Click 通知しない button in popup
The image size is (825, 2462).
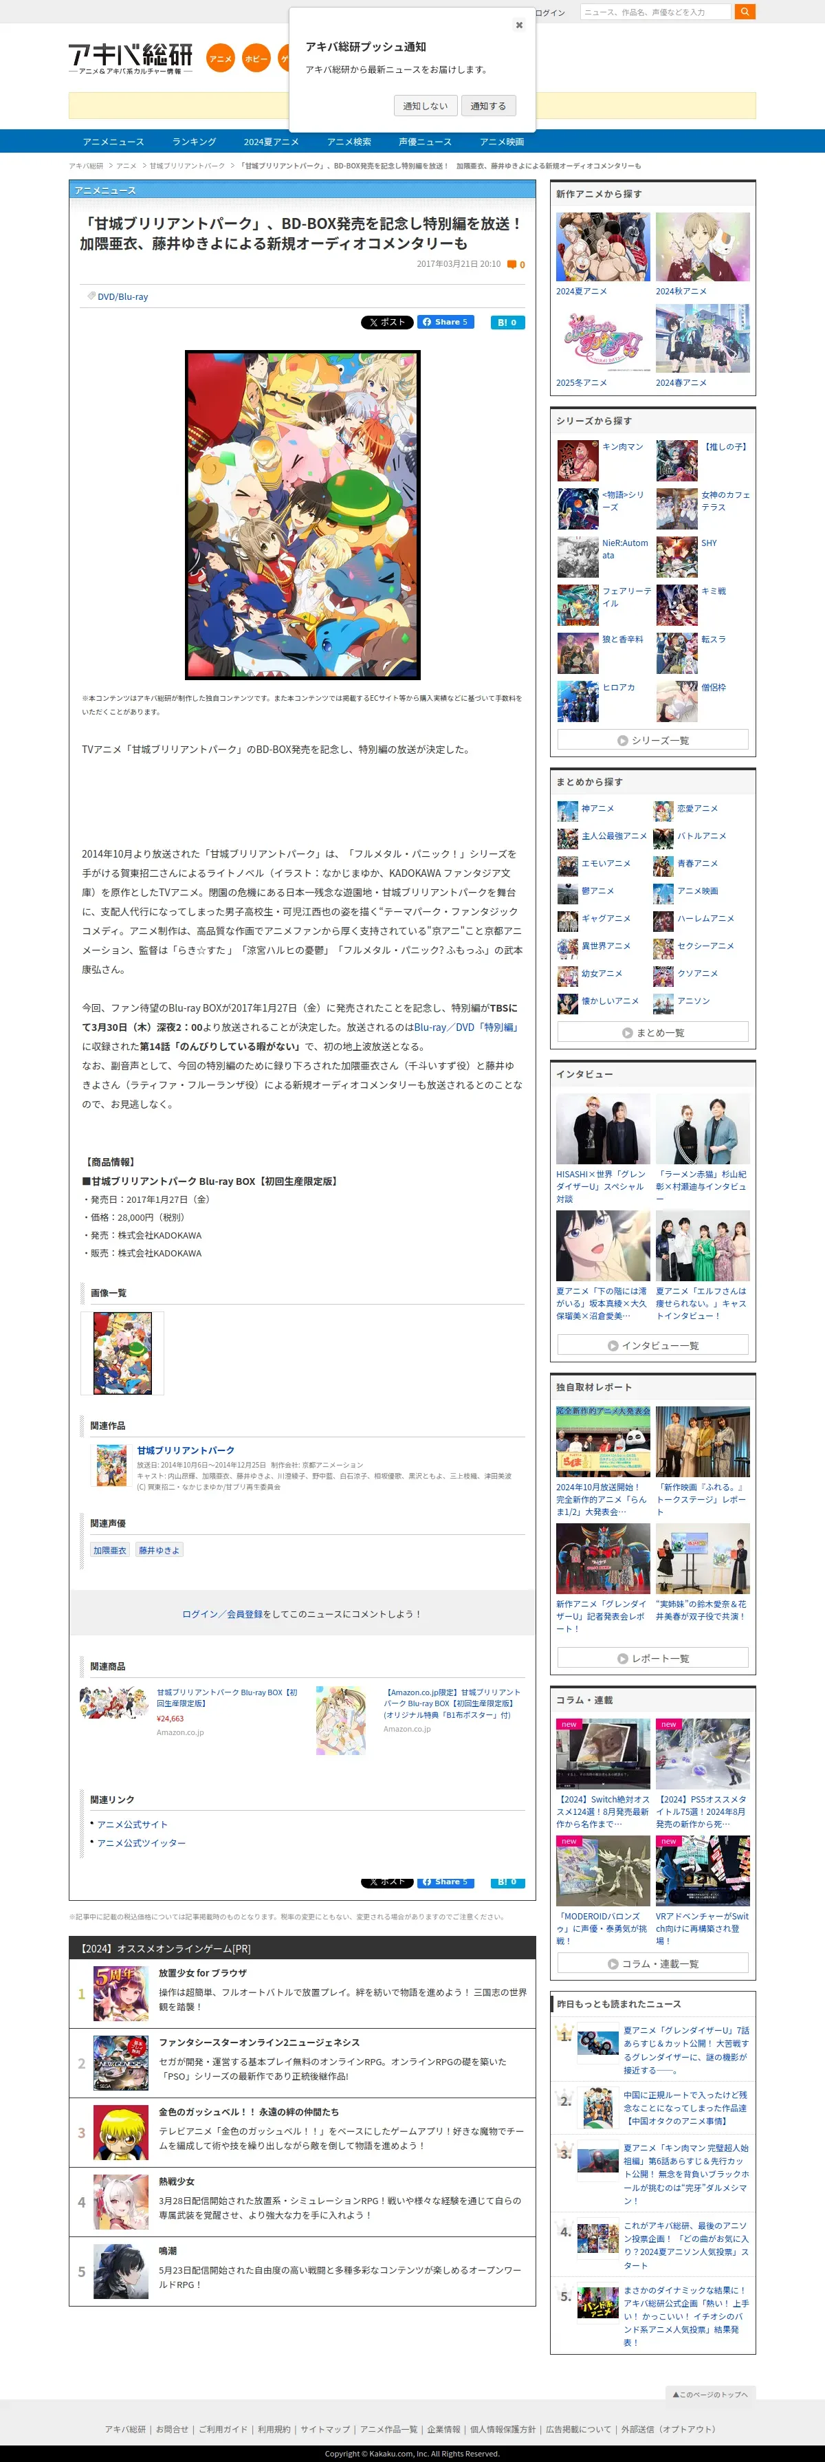(x=424, y=106)
